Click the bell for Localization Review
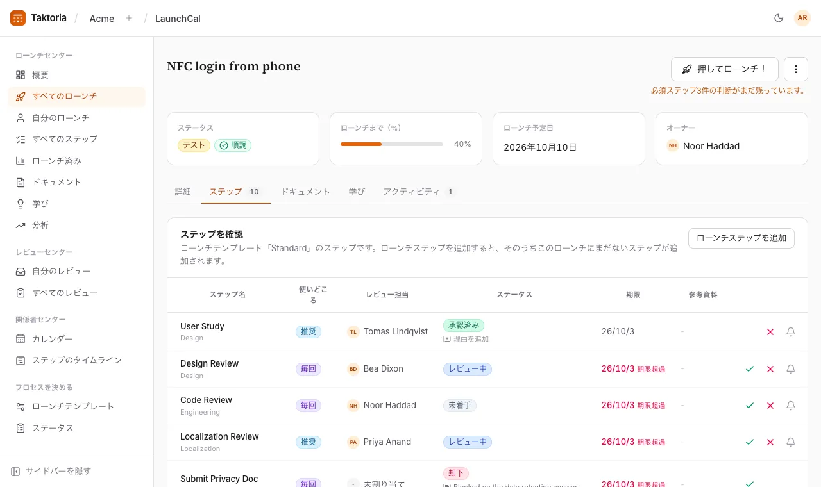 791,442
